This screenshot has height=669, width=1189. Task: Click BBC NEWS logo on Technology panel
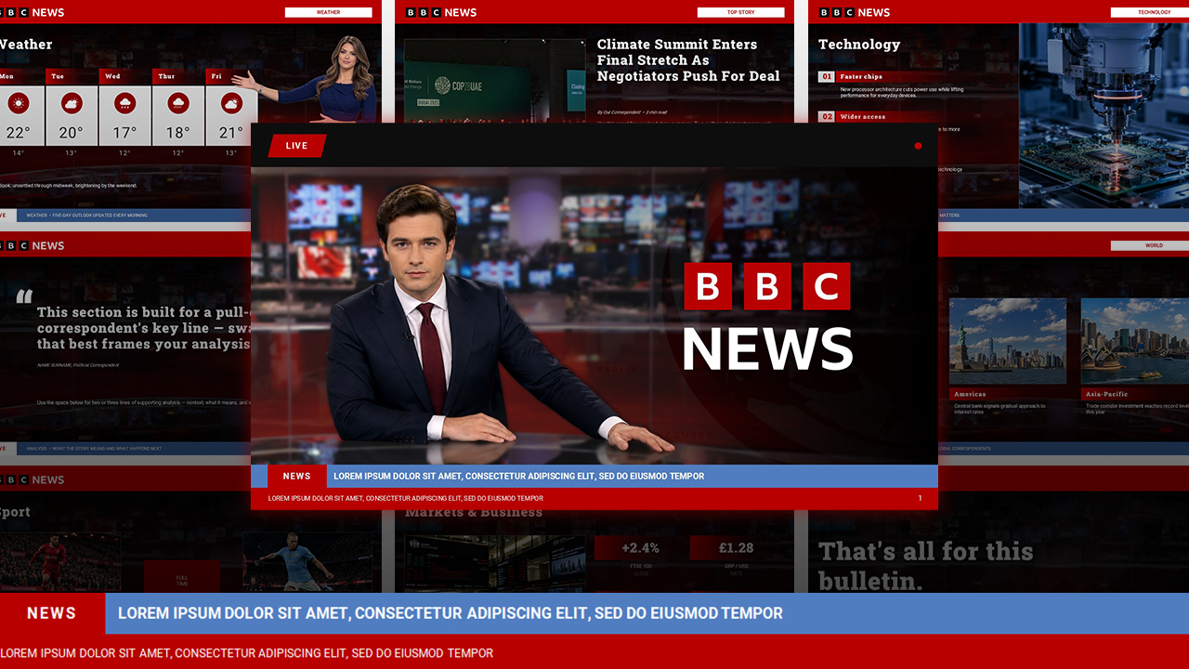855,12
